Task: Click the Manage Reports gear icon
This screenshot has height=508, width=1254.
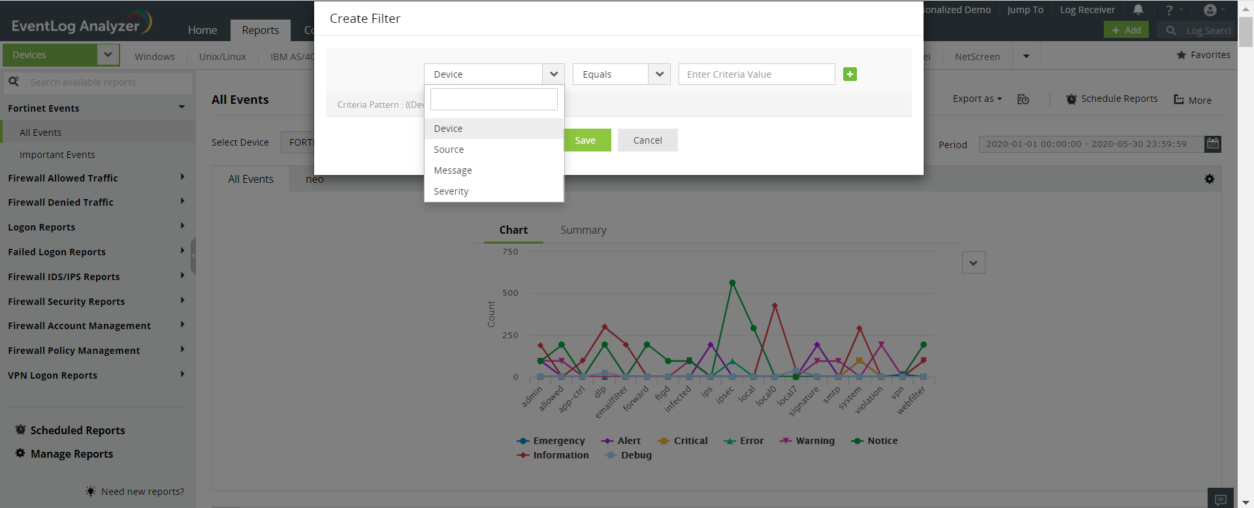Action: [20, 453]
